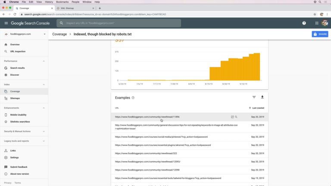This screenshot has width=331, height=186.
Task: Switch to the XML Sitemap tab
Action: click(75, 8)
